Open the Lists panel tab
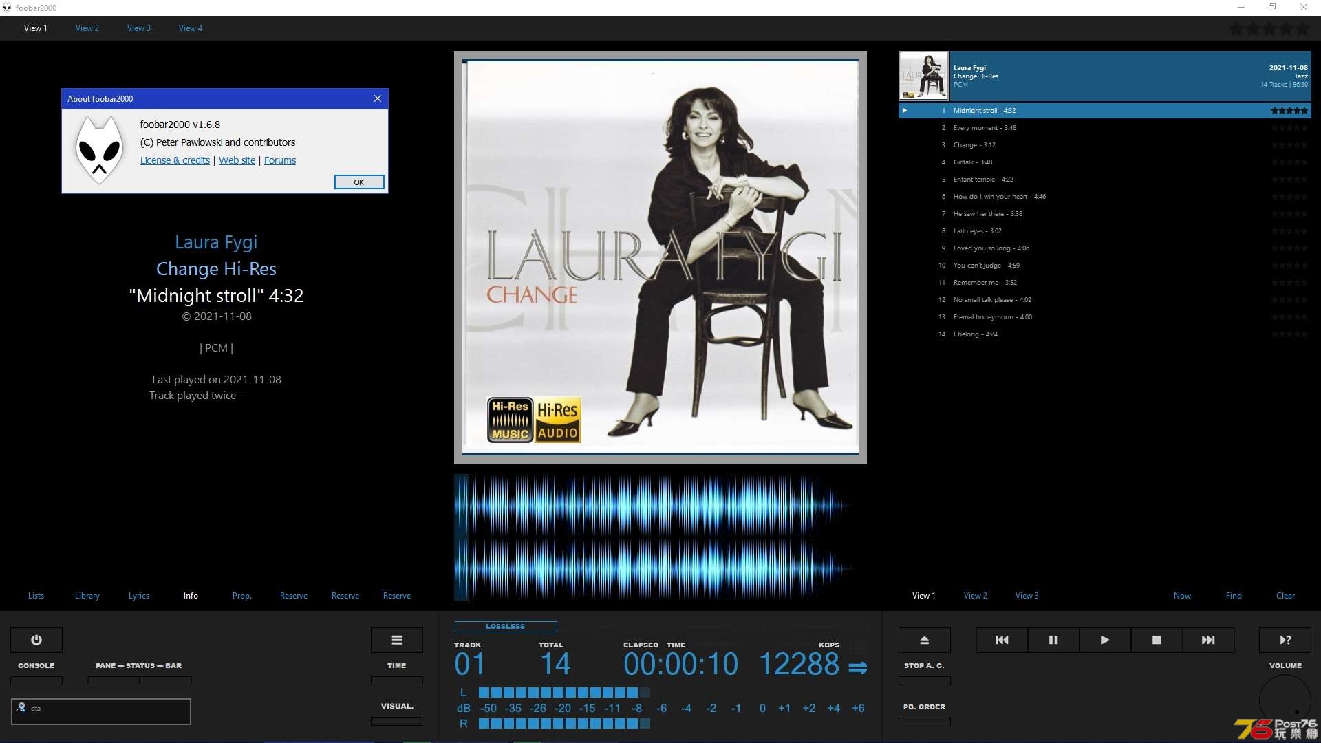The height and width of the screenshot is (743, 1321). (36, 596)
